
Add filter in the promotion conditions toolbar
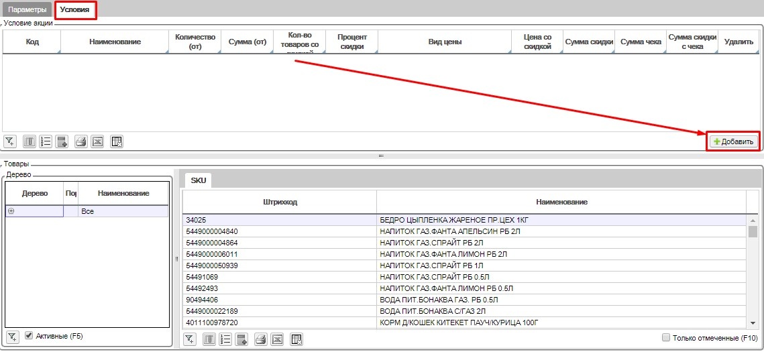point(10,141)
